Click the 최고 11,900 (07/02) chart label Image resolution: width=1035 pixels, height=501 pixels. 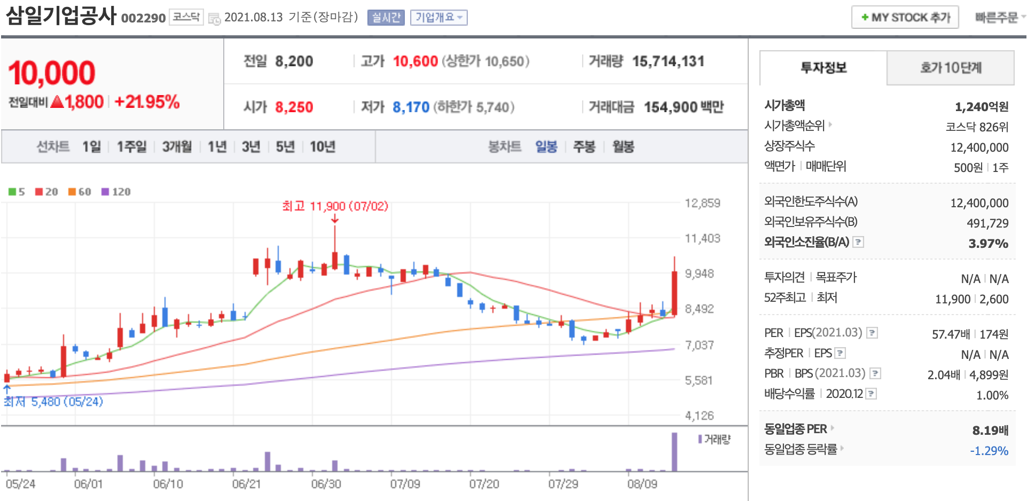(335, 206)
